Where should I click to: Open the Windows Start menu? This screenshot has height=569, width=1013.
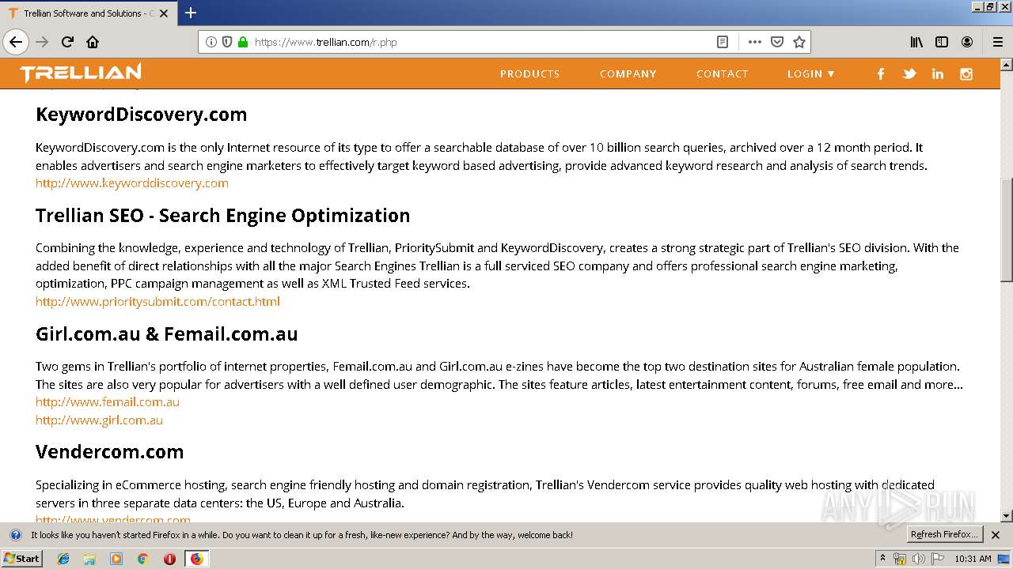(x=22, y=559)
